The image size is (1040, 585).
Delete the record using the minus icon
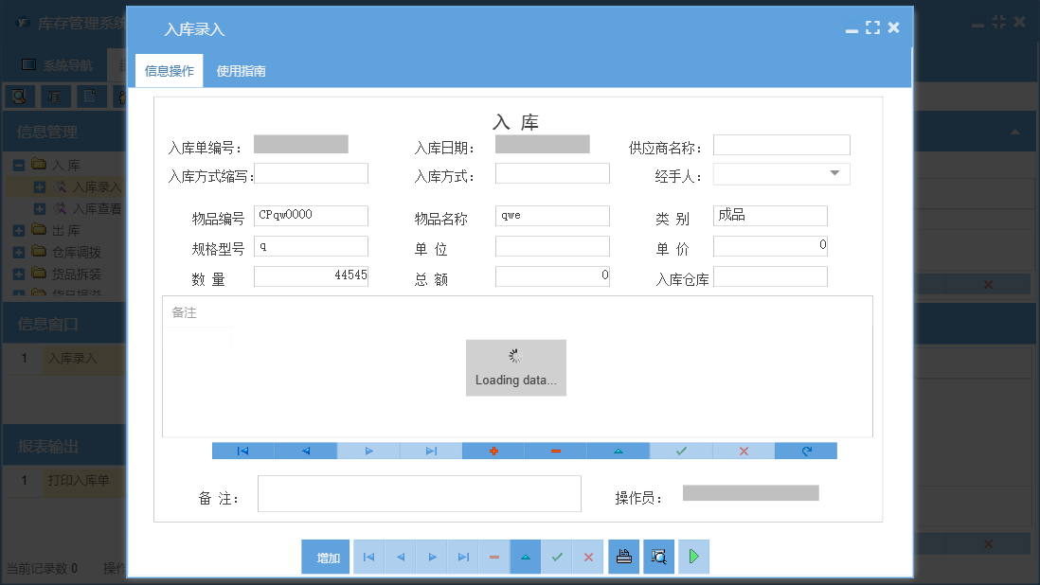point(555,451)
